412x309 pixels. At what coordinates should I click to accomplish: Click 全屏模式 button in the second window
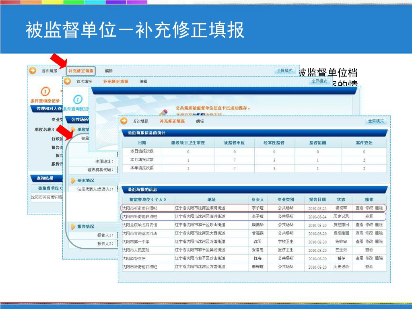[x=319, y=81]
